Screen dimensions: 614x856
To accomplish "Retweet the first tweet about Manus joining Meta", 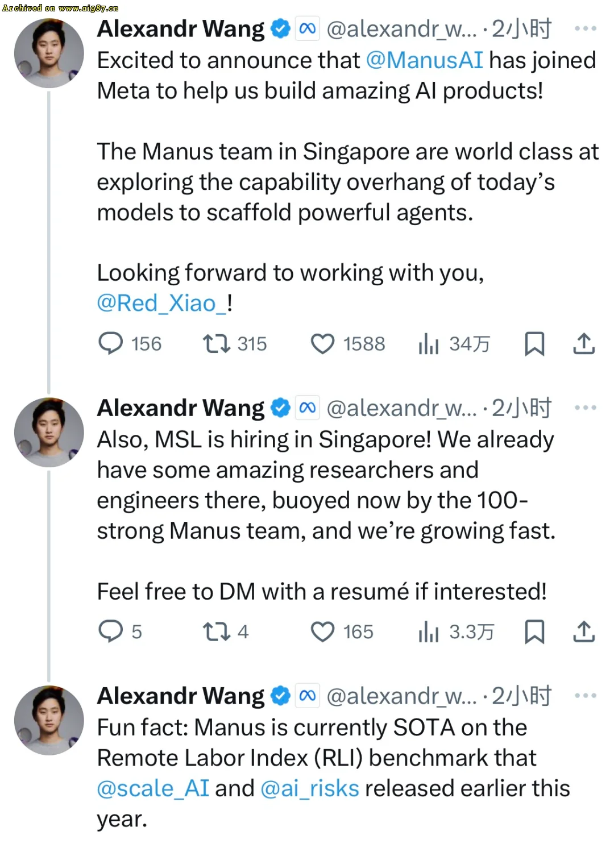I will (216, 343).
